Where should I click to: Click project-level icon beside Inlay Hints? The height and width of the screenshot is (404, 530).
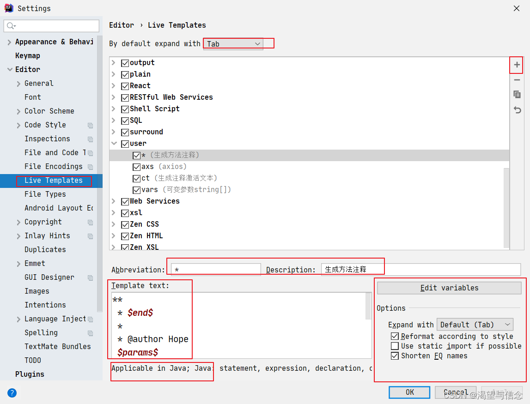click(x=90, y=236)
